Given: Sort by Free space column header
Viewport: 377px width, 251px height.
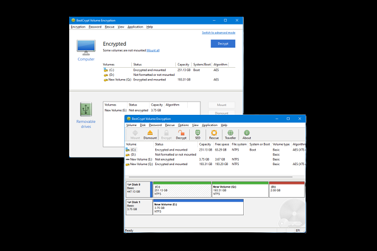Looking at the screenshot, I should [221, 144].
